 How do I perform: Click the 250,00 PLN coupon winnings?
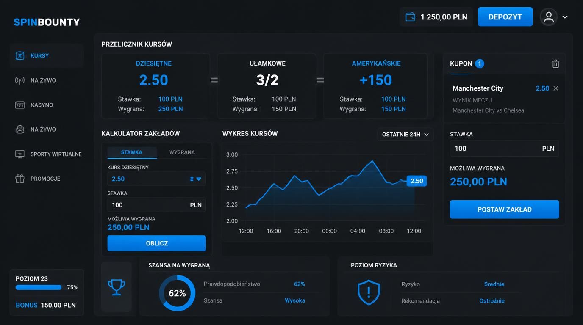pyautogui.click(x=478, y=182)
